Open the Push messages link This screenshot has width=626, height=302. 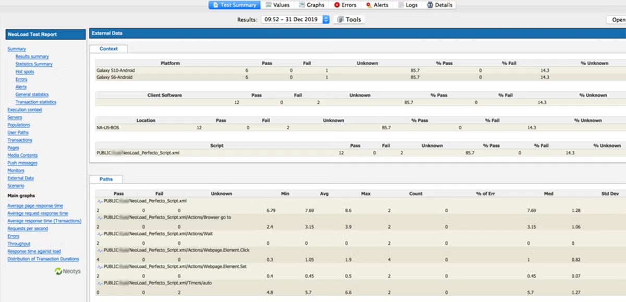tap(22, 163)
